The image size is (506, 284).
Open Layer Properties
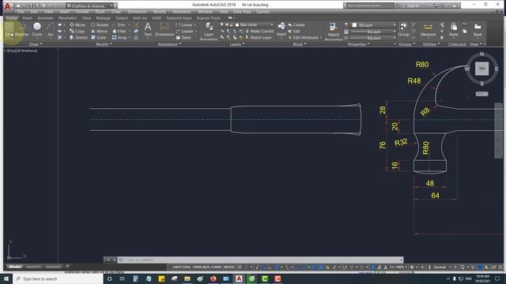pyautogui.click(x=209, y=32)
